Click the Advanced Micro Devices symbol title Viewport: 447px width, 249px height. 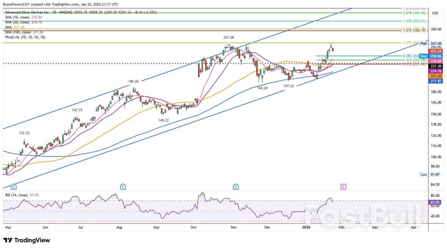pos(27,12)
